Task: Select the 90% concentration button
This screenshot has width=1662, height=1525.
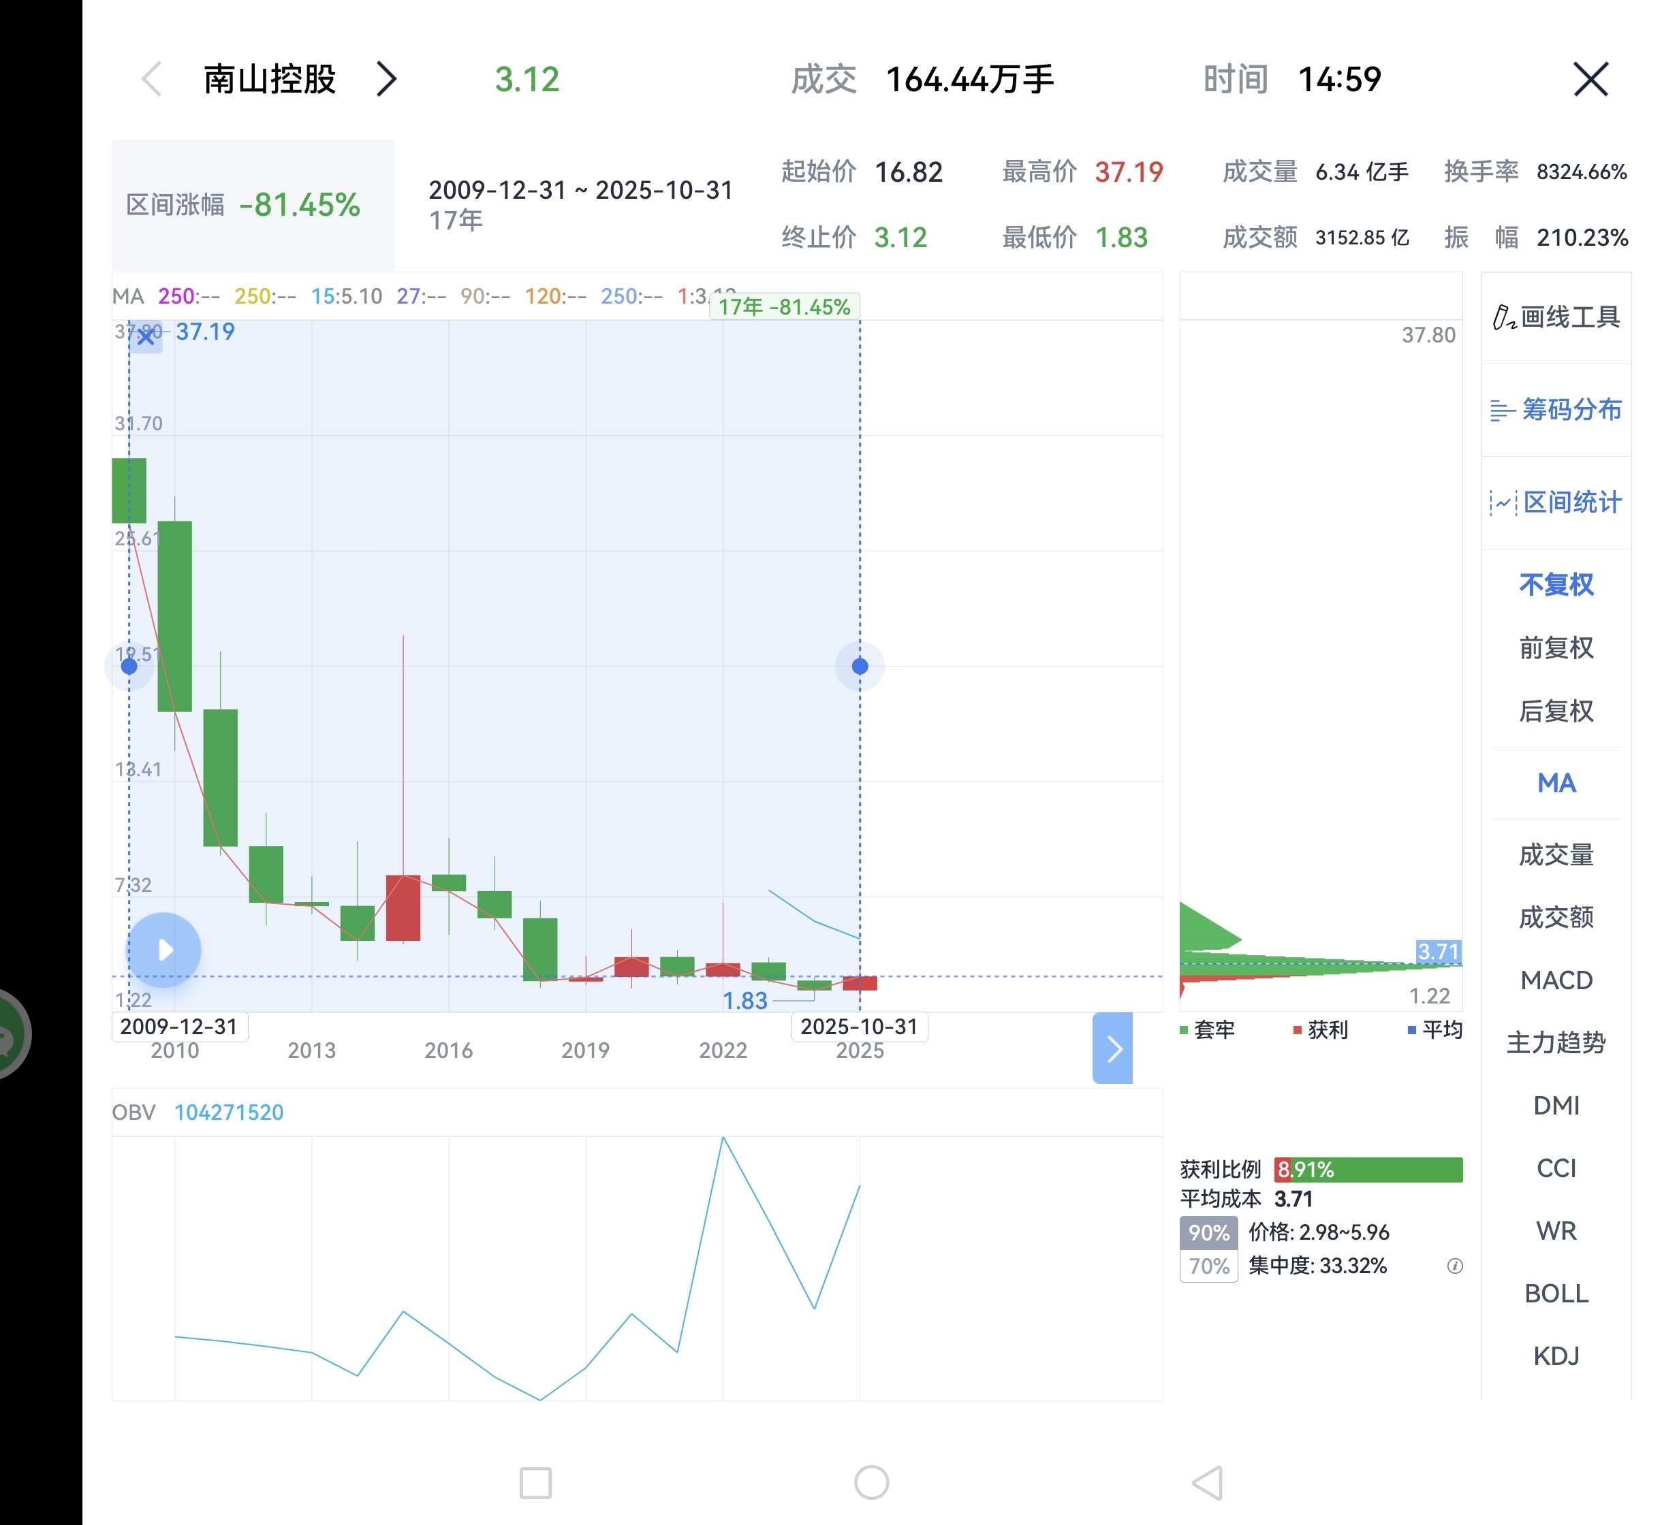Action: click(1209, 1233)
